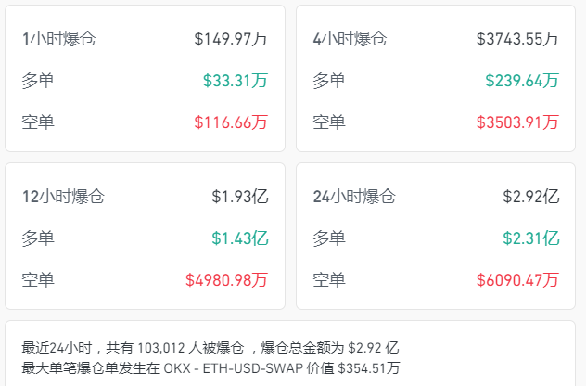
Task: Select the $1.43亿 long liquidation value
Action: [240, 238]
